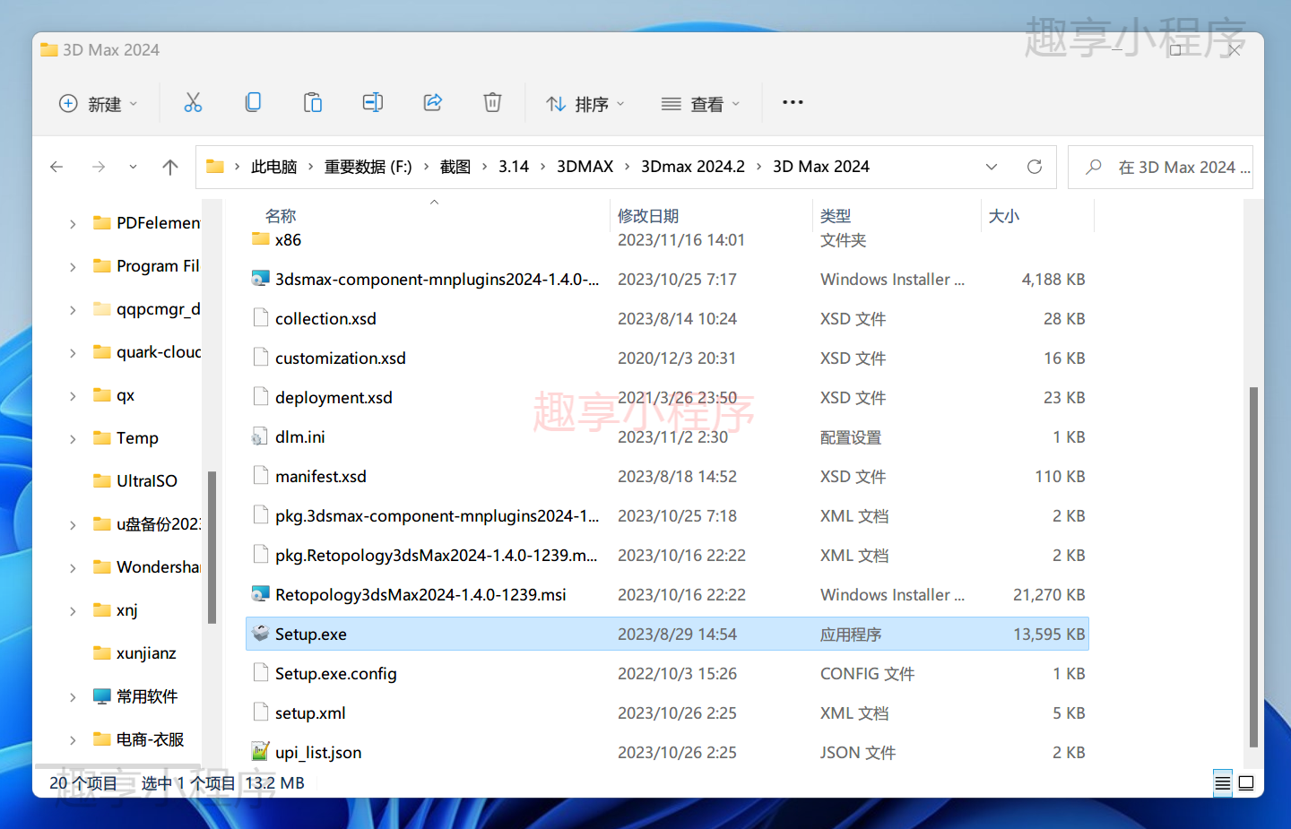Click the file list vertical scrollbar

[1253, 566]
